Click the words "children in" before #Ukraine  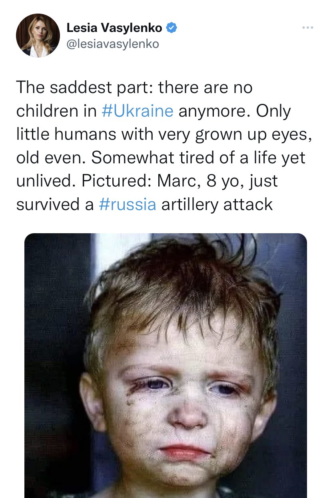tap(56, 111)
